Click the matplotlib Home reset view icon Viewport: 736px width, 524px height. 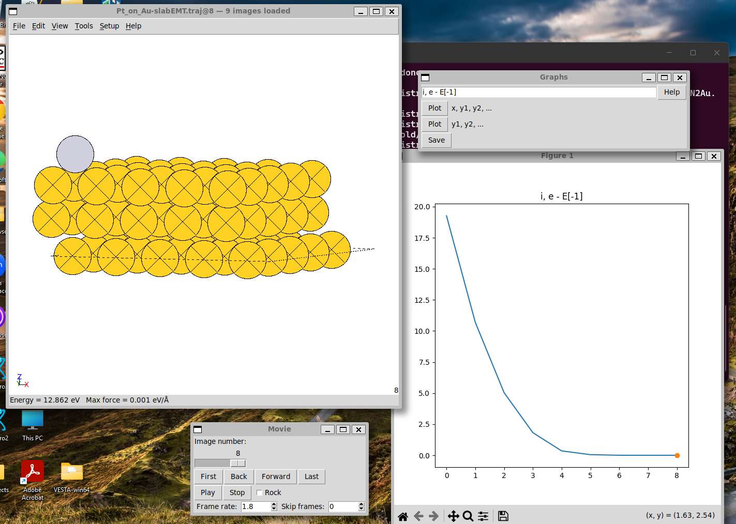tap(403, 516)
